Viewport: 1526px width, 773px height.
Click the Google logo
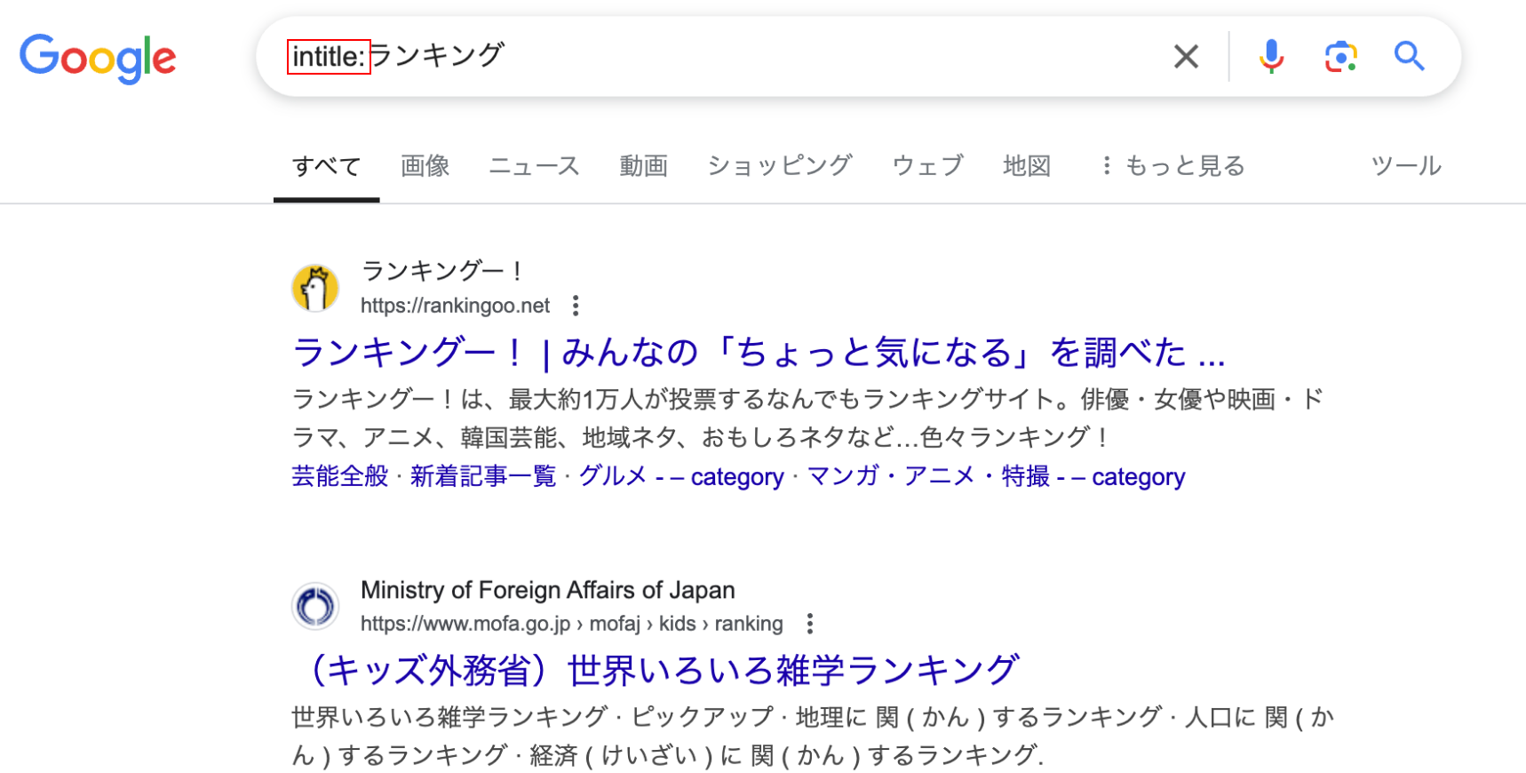coord(98,59)
